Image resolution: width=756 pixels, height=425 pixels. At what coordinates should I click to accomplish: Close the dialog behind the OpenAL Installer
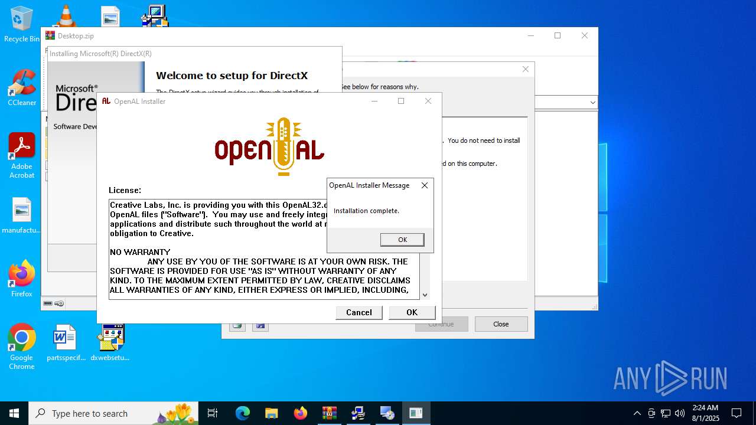(x=525, y=69)
